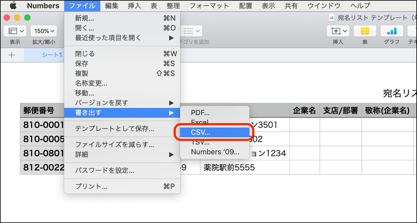Viewport: 417px width, 223px height.
Task: Click the 郵便番号 column header
Action: click(x=42, y=110)
